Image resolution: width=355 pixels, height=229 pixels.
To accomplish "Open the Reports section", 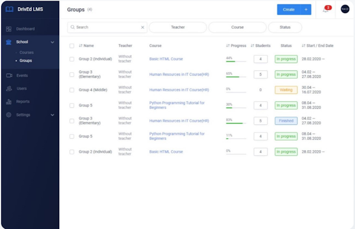I will point(22,101).
